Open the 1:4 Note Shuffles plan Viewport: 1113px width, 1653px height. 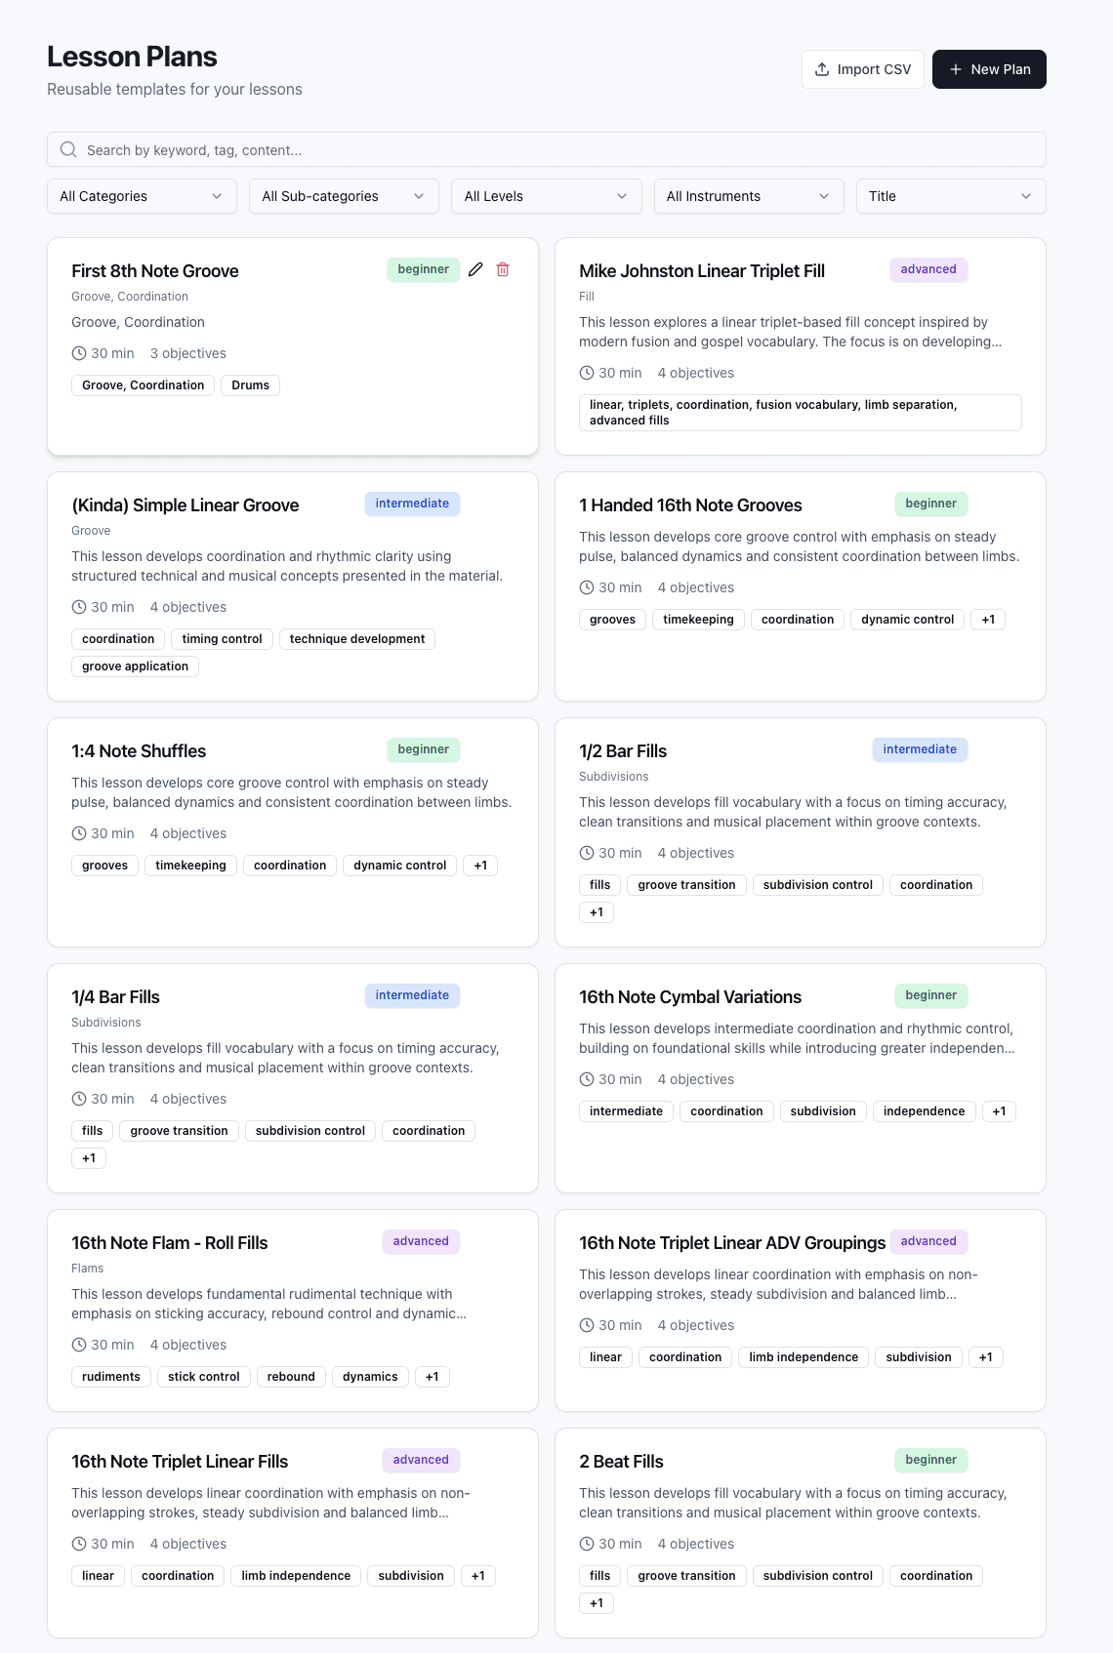[139, 751]
